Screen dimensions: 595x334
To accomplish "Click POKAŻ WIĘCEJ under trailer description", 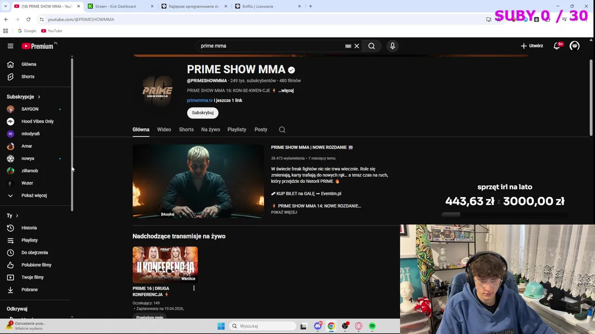I will pos(284,212).
